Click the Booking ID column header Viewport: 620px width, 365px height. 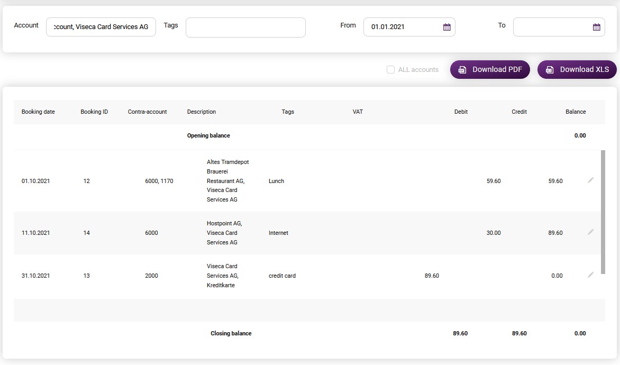tap(94, 112)
